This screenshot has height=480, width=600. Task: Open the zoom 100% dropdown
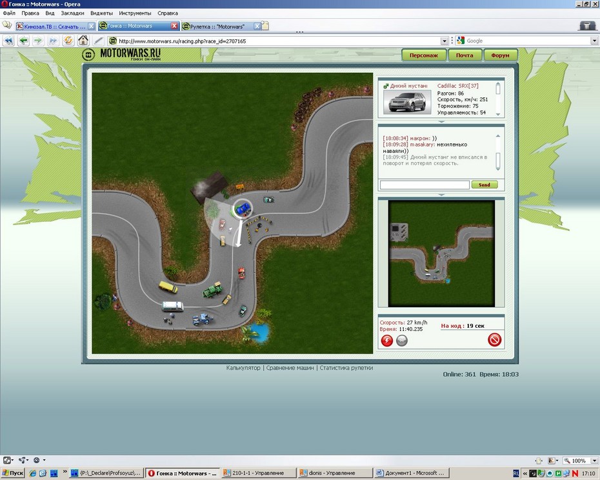(594, 461)
